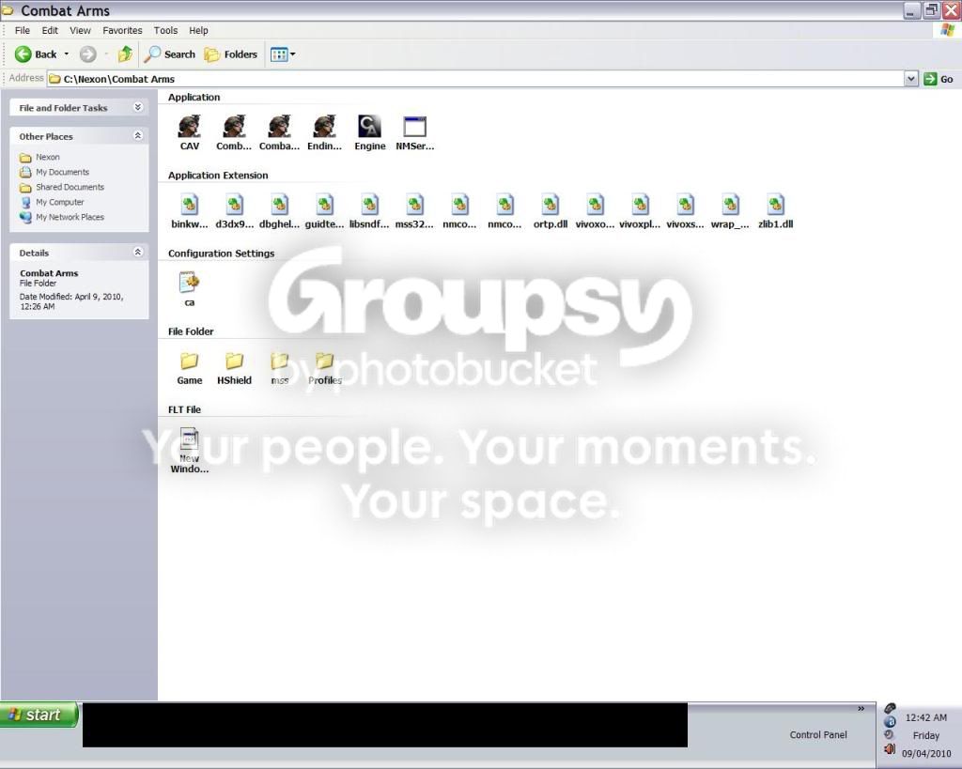Open My Network Places link
Viewport: 962px width, 769px height.
coord(61,217)
